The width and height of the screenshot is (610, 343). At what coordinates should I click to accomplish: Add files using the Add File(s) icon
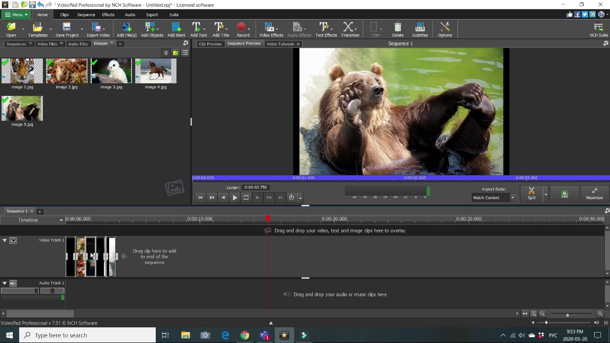(x=127, y=30)
